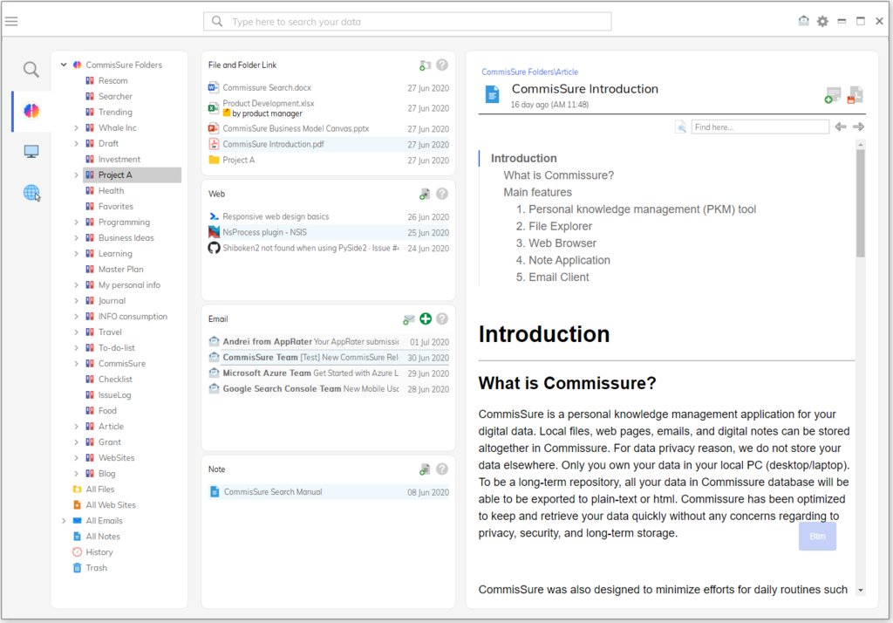Click add file link icon in File panel
The height and width of the screenshot is (623, 893).
click(x=425, y=65)
